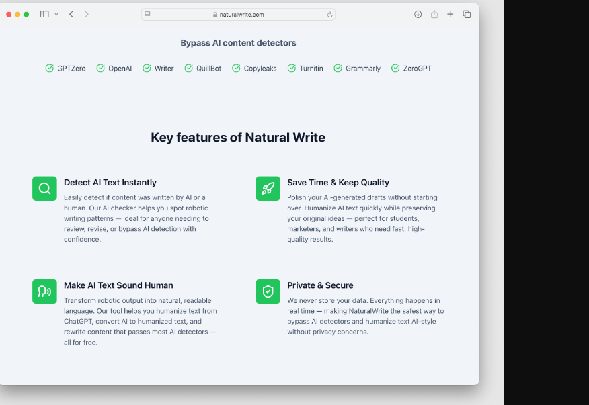This screenshot has width=589, height=405.
Task: Click the green checkmark beside Grammarly
Action: 338,68
